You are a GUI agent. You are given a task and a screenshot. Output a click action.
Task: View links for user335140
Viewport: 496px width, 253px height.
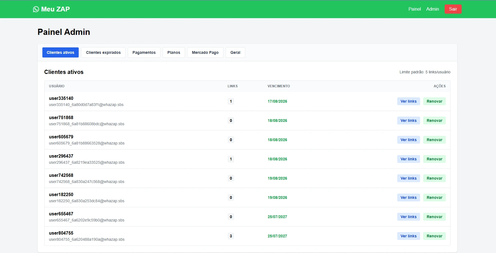point(408,101)
